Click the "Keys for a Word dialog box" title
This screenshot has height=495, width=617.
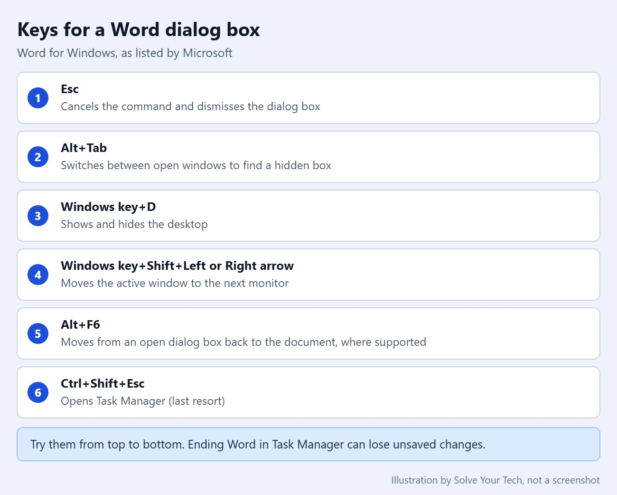click(x=139, y=30)
